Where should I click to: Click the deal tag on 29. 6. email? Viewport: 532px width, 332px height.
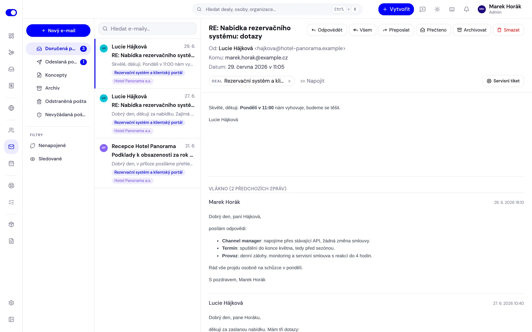[x=148, y=73]
